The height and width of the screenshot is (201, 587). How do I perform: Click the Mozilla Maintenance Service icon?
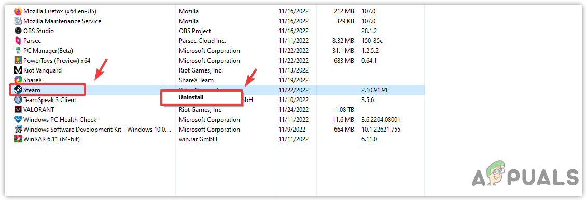point(18,21)
